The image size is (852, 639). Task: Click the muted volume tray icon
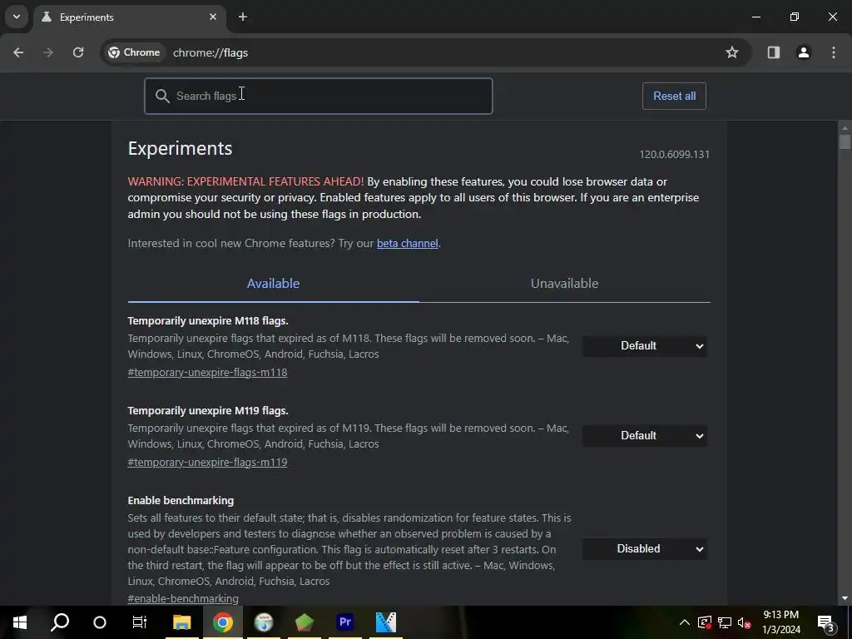745,622
